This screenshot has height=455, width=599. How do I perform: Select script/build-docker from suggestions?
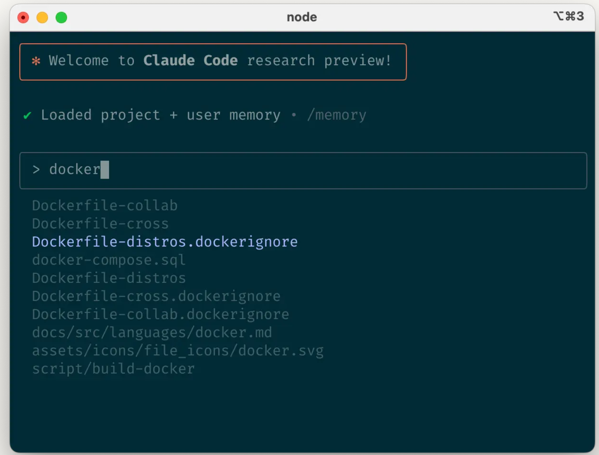point(113,369)
